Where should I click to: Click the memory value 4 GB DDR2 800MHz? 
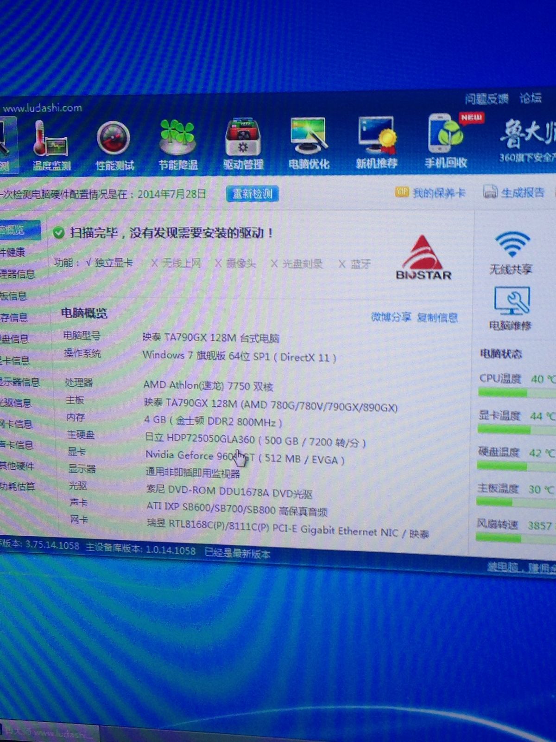pyautogui.click(x=213, y=421)
